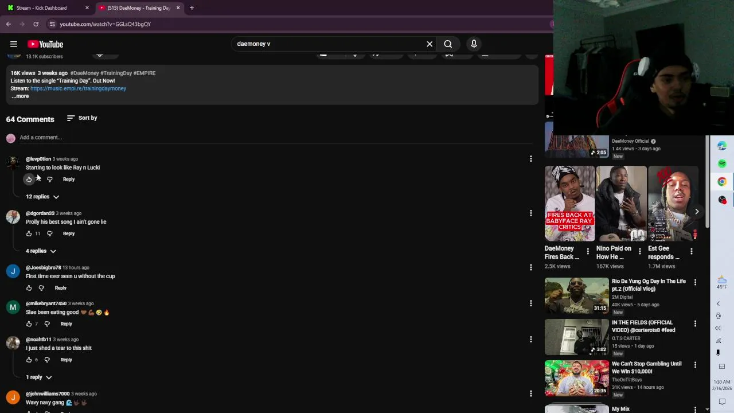Open options for @mikebryant7450's comment
This screenshot has height=413, width=734.
pyautogui.click(x=530, y=303)
